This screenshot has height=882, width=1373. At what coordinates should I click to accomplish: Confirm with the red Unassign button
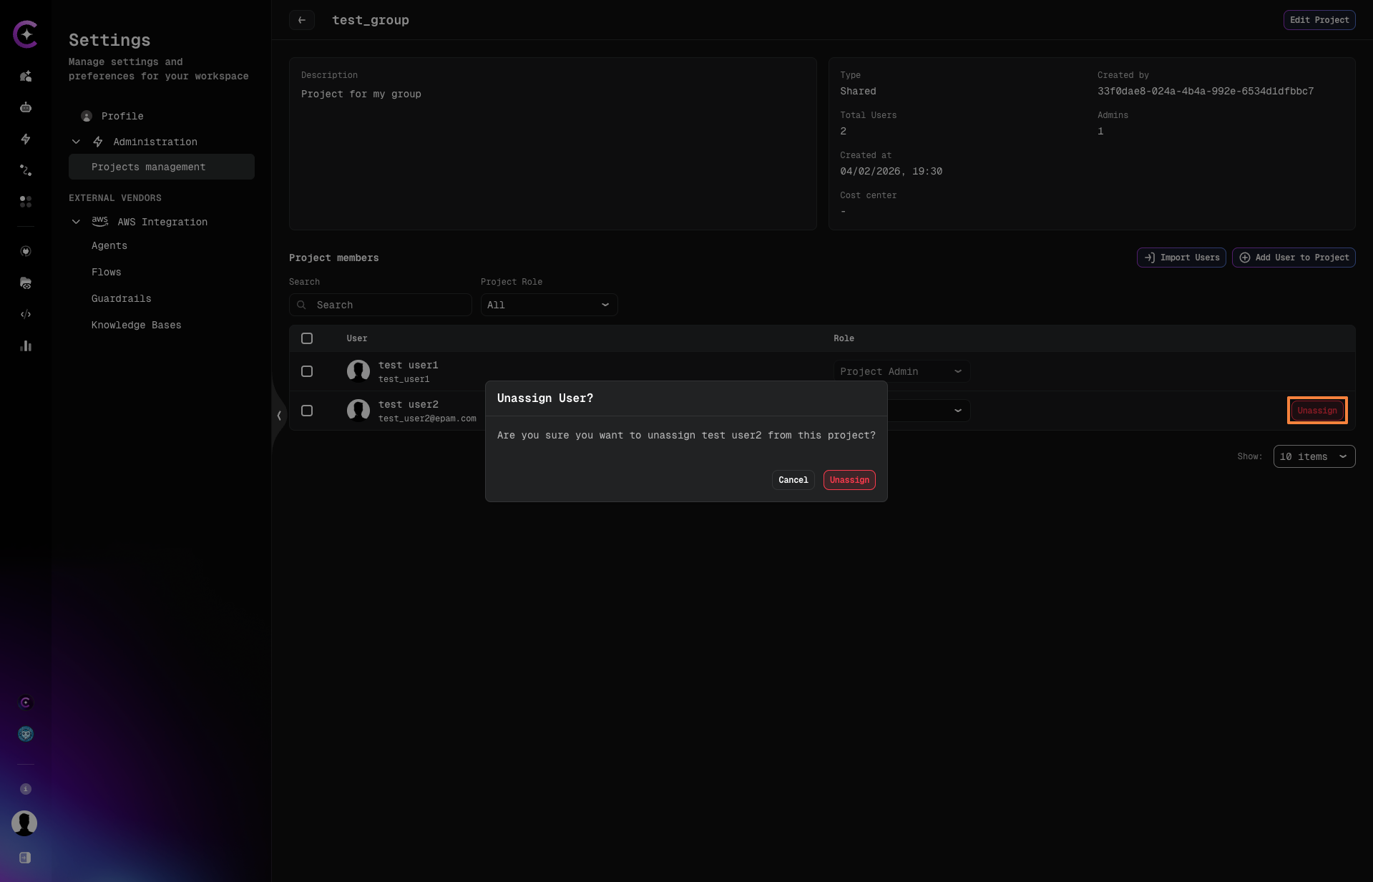849,480
